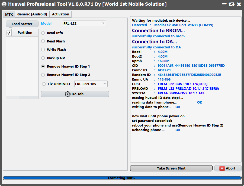Select Backup NV option
Image resolution: width=244 pixels, height=186 pixels.
pos(43,58)
